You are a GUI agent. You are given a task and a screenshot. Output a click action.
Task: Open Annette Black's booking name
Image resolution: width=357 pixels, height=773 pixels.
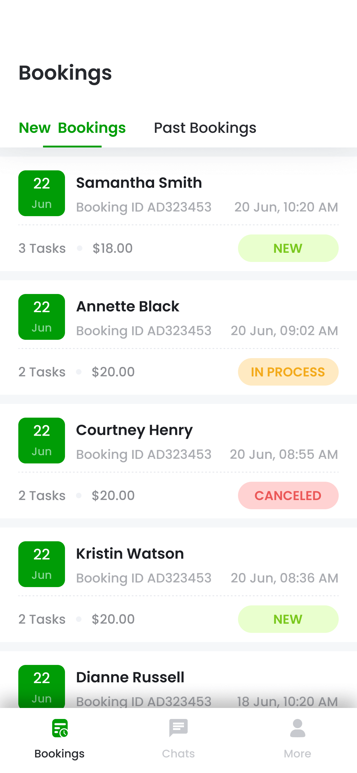click(128, 307)
